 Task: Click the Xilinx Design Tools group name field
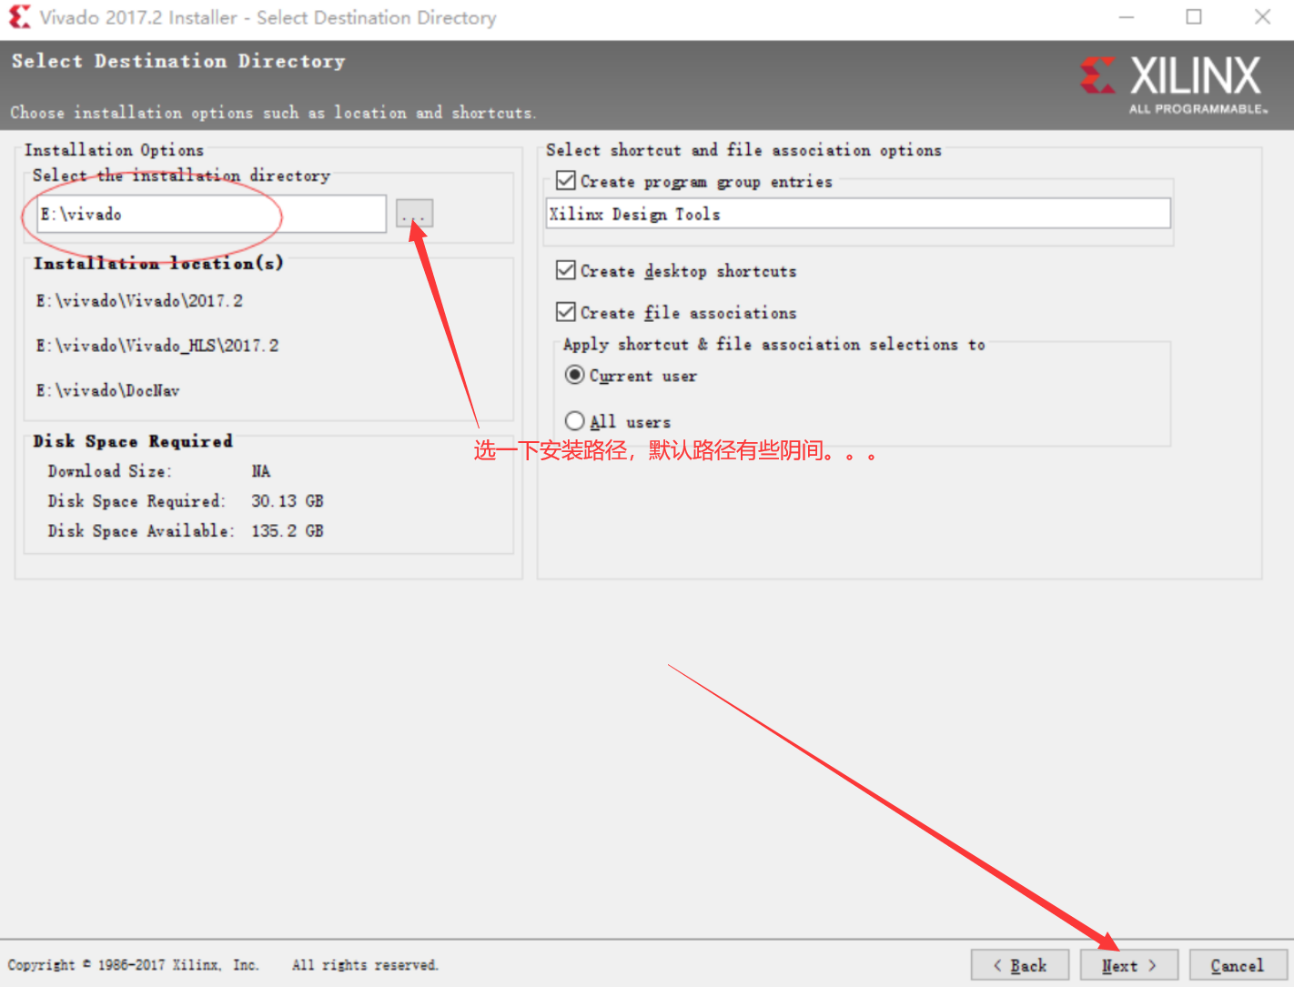[x=857, y=214]
